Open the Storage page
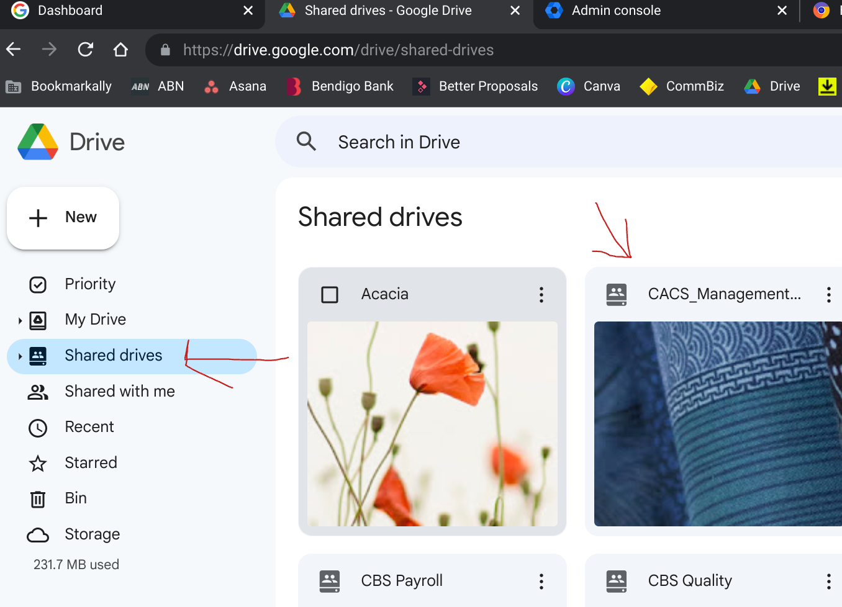 (92, 534)
